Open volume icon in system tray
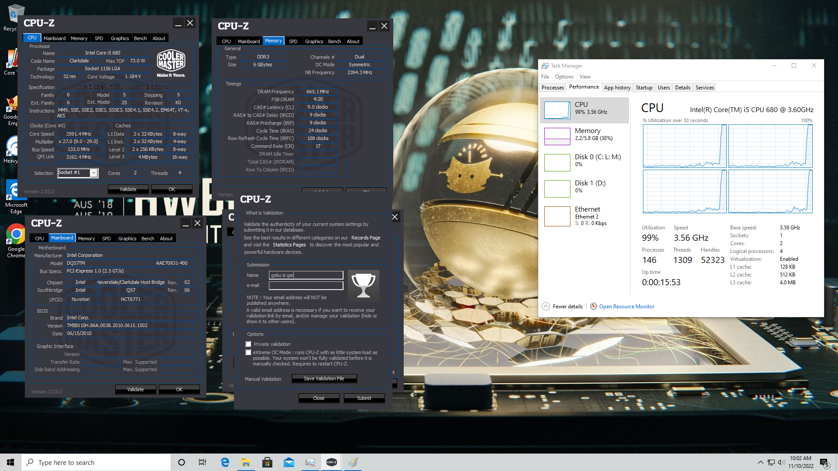This screenshot has height=471, width=838. point(781,462)
